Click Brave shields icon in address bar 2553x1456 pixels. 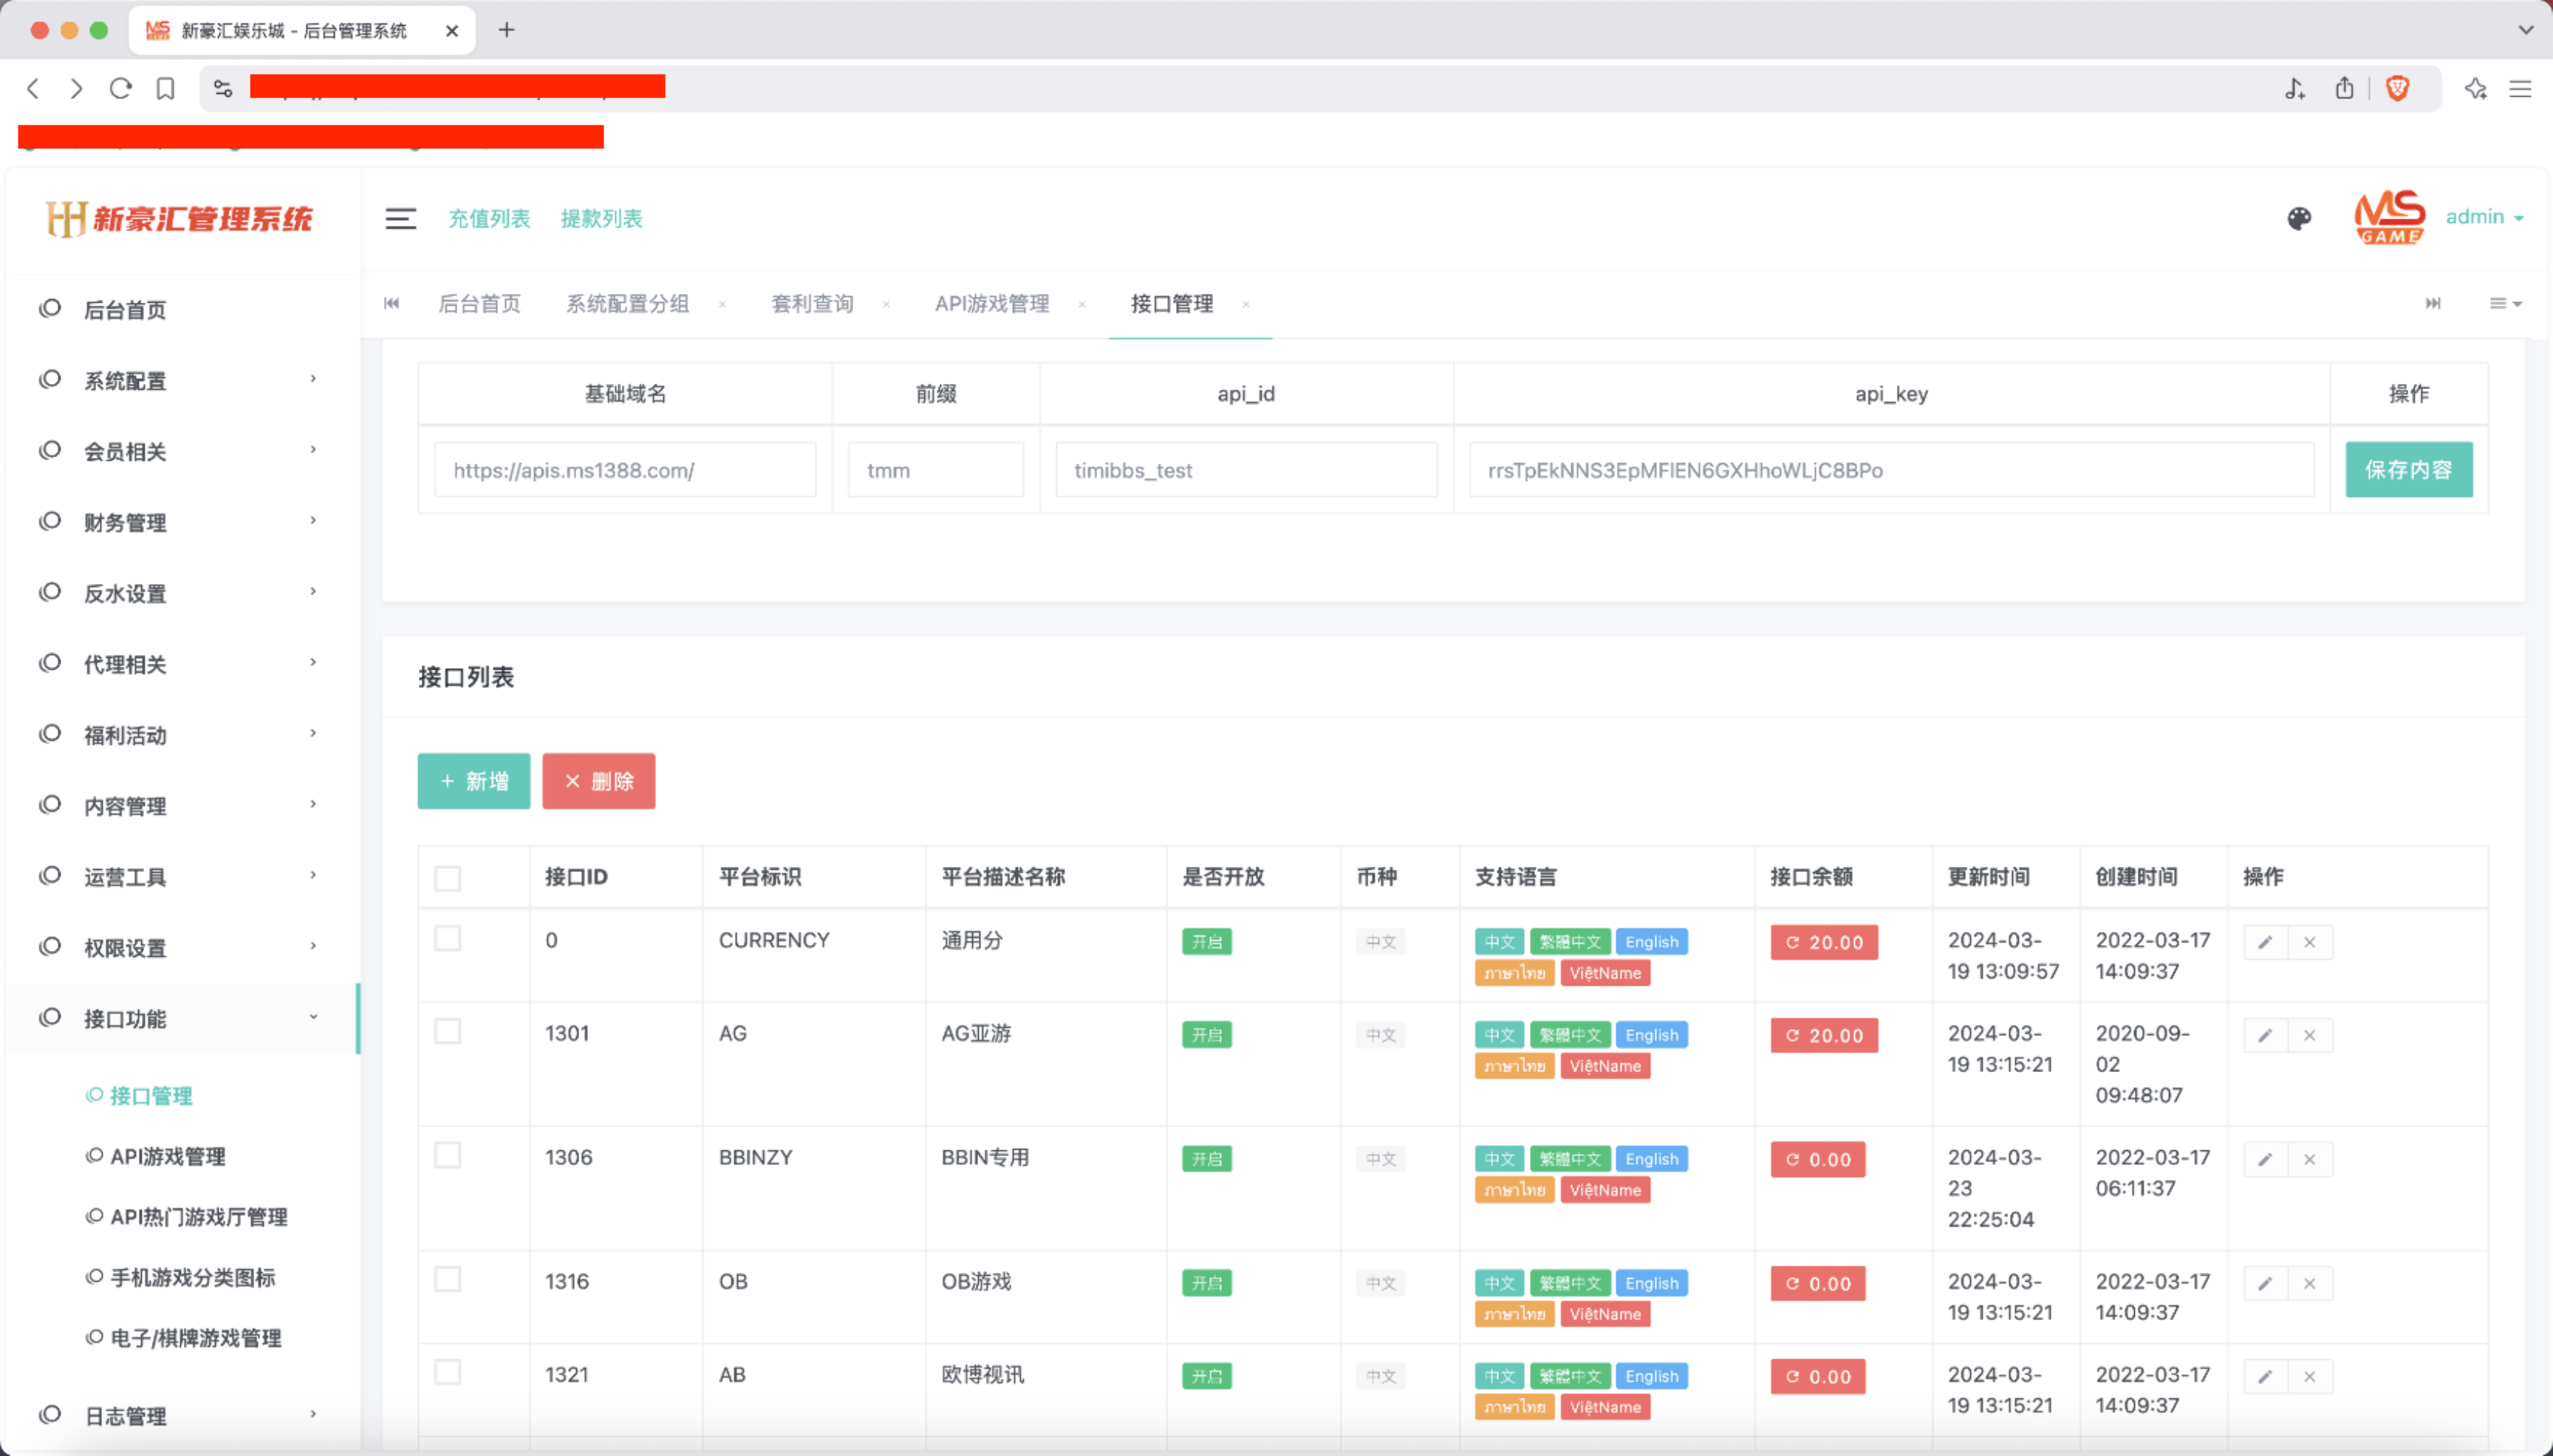click(x=2397, y=88)
